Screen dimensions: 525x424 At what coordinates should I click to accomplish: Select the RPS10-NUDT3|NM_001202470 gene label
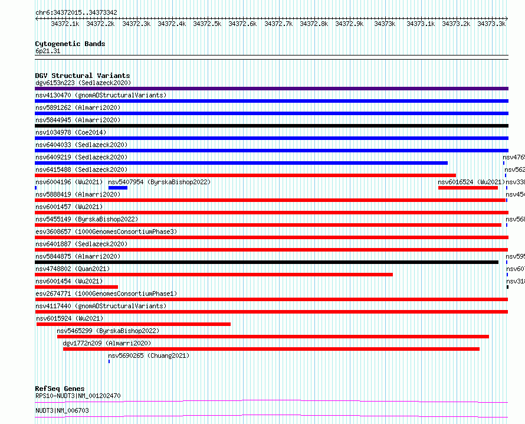click(x=78, y=396)
